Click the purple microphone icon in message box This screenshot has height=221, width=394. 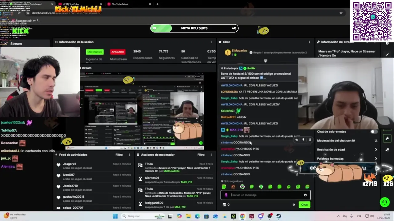coord(226,195)
